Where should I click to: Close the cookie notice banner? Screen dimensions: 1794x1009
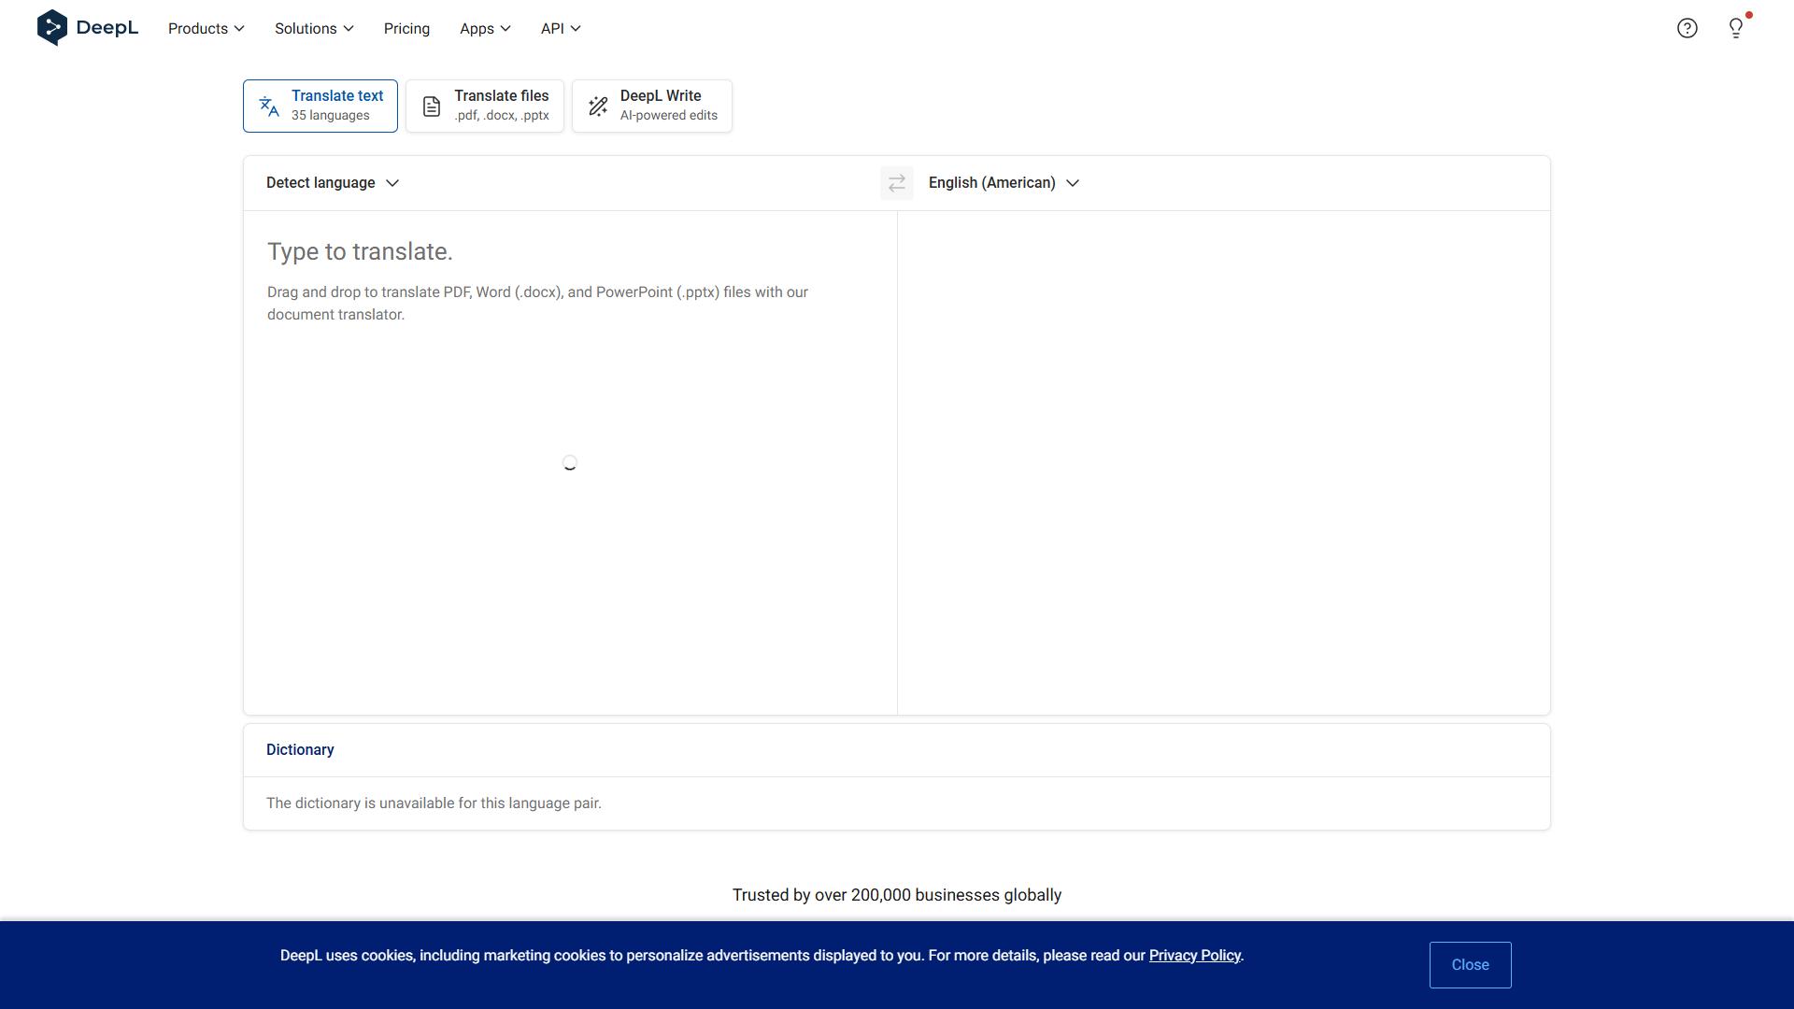(x=1470, y=965)
